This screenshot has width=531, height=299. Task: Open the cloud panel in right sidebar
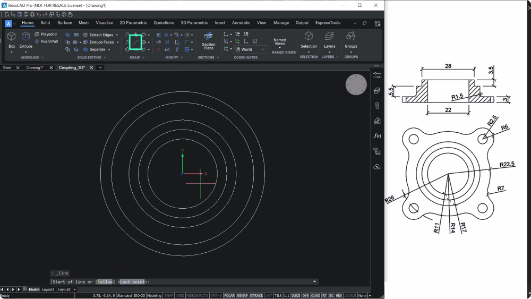click(377, 167)
